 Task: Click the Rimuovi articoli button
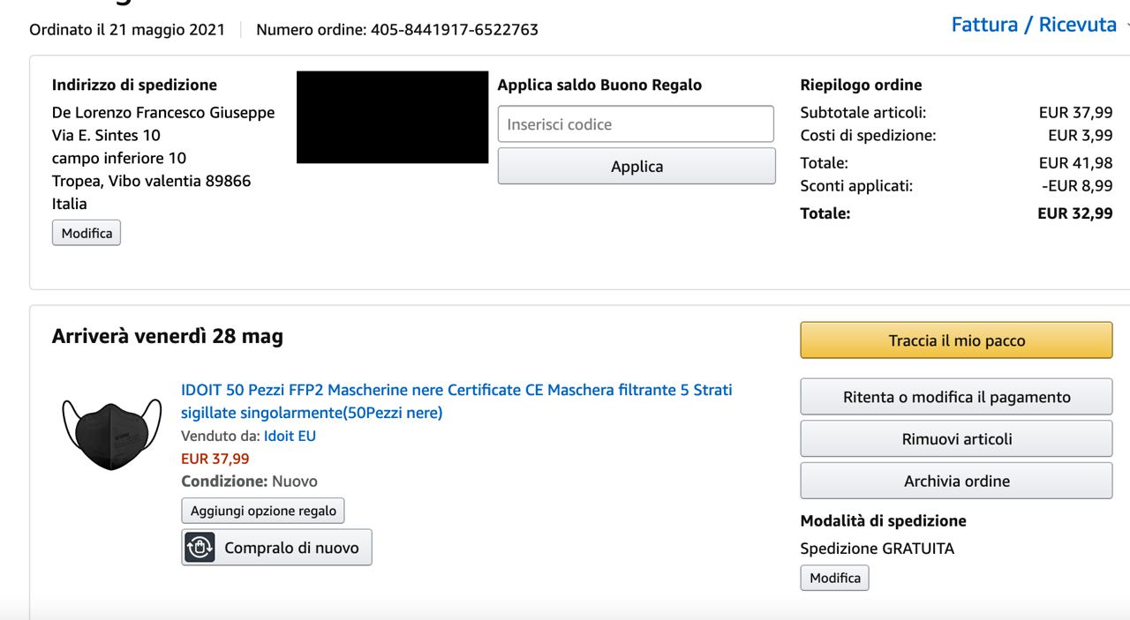tap(956, 439)
